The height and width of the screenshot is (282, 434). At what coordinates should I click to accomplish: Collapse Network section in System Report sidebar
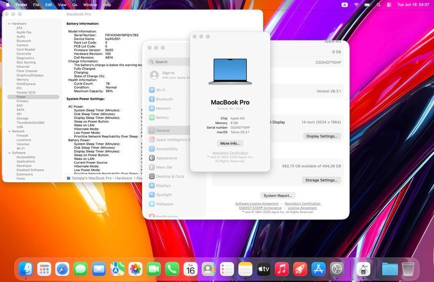(9, 131)
